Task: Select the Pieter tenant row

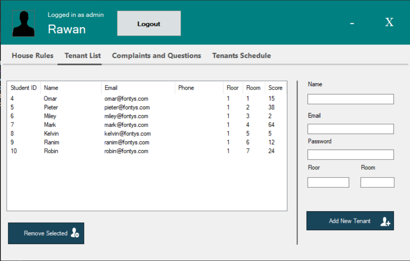Action: 147,107
